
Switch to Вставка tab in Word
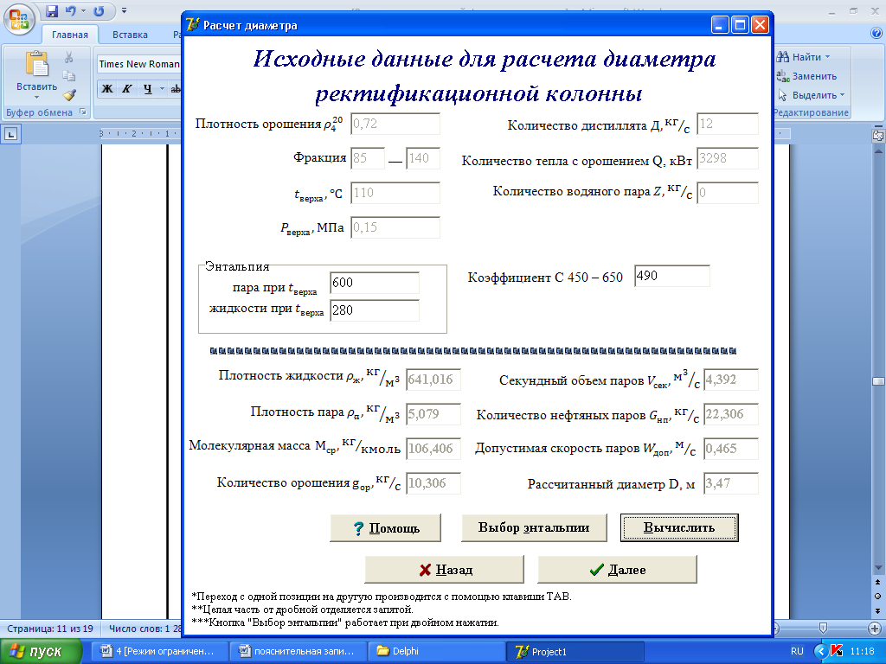[130, 35]
